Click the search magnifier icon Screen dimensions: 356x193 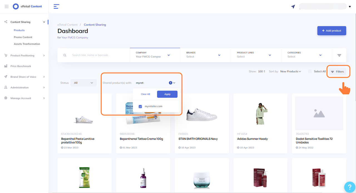[65, 55]
